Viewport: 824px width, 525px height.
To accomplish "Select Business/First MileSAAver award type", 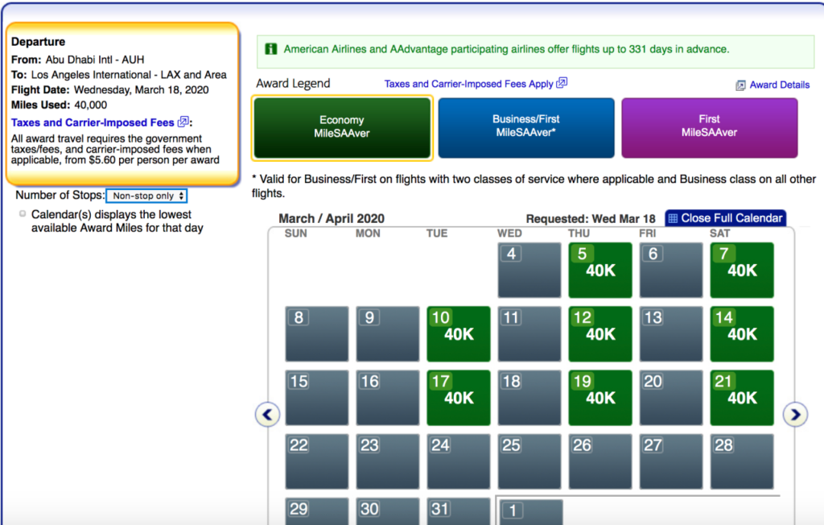I will pyautogui.click(x=526, y=127).
